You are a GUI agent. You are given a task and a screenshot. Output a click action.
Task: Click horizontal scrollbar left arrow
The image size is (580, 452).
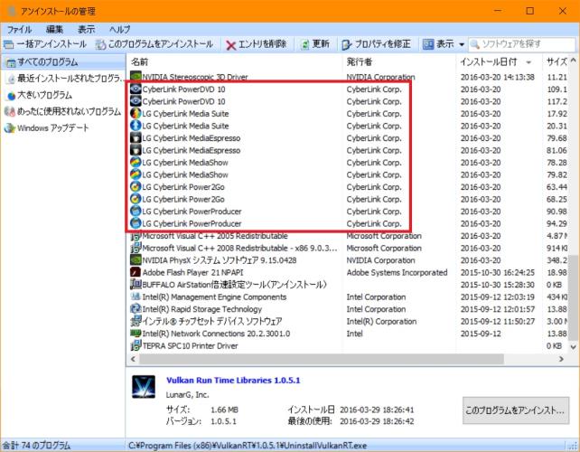pyautogui.click(x=133, y=359)
